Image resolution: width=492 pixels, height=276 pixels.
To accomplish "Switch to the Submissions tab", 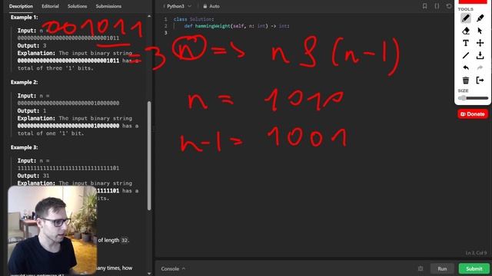I will pos(108,6).
